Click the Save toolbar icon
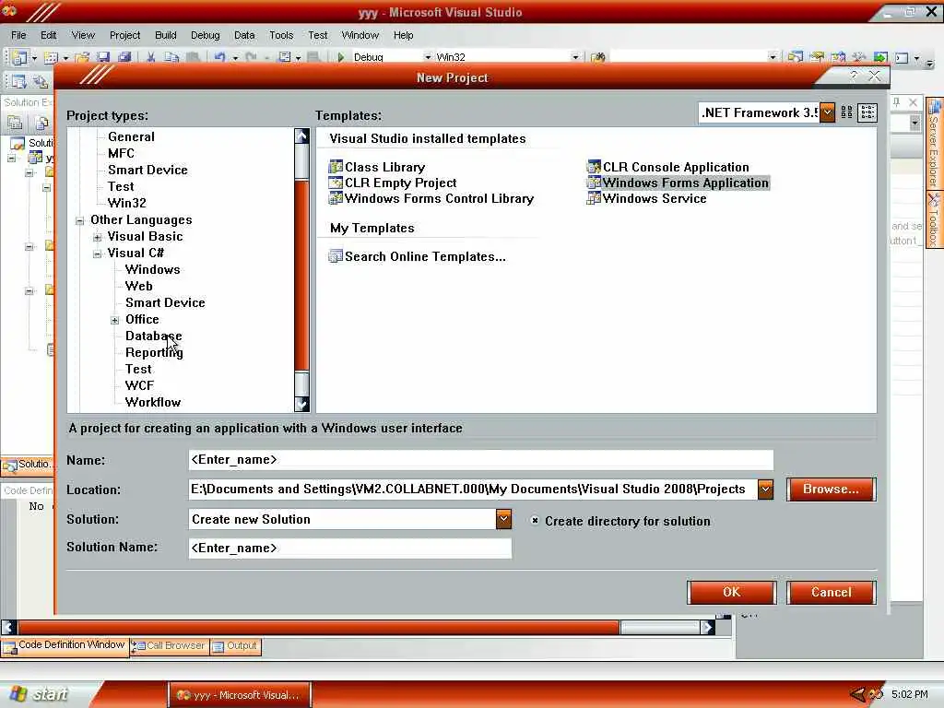This screenshot has width=944, height=708. [103, 57]
